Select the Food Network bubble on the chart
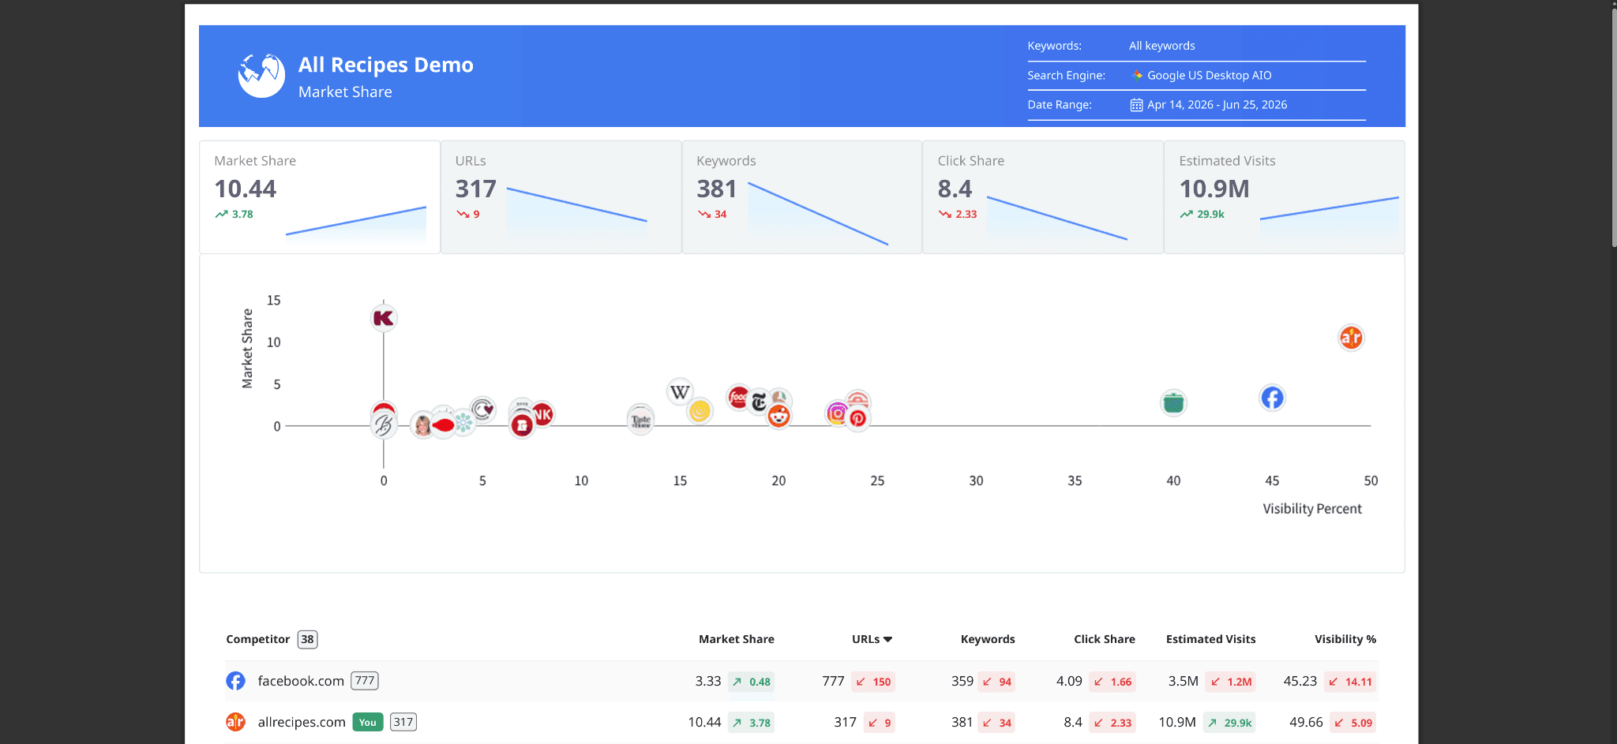1617x744 pixels. 738,398
